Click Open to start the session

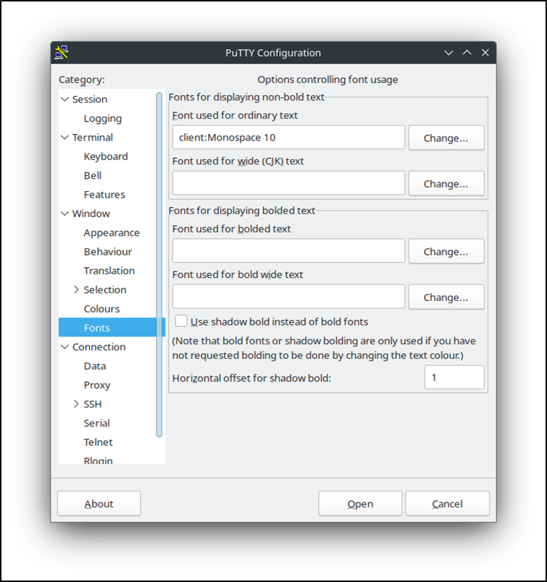coord(360,504)
